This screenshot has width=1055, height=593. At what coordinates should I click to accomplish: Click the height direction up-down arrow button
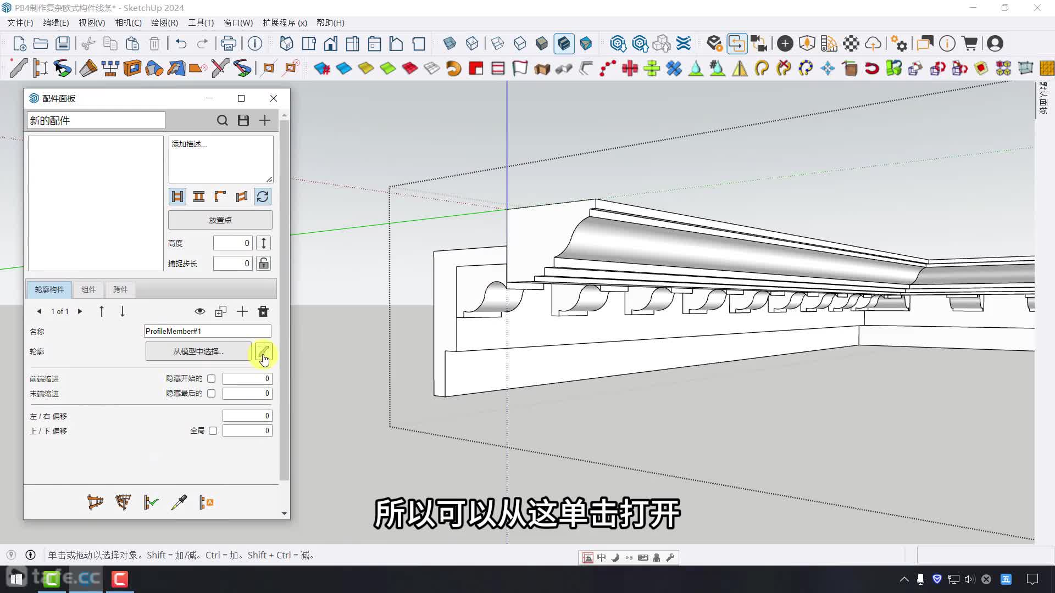[264, 243]
